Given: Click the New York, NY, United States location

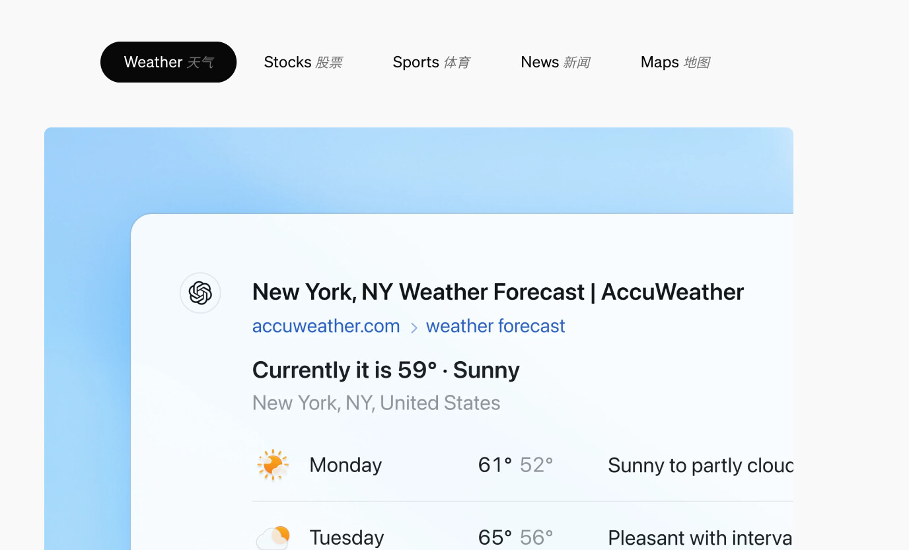Looking at the screenshot, I should pyautogui.click(x=377, y=403).
